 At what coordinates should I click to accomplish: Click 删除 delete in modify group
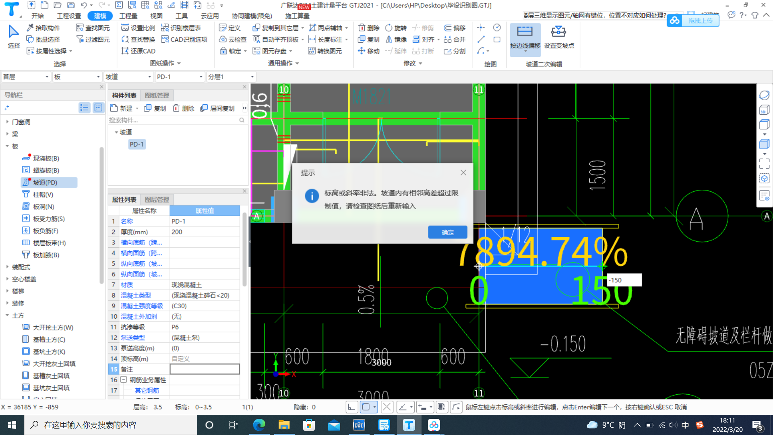(369, 28)
